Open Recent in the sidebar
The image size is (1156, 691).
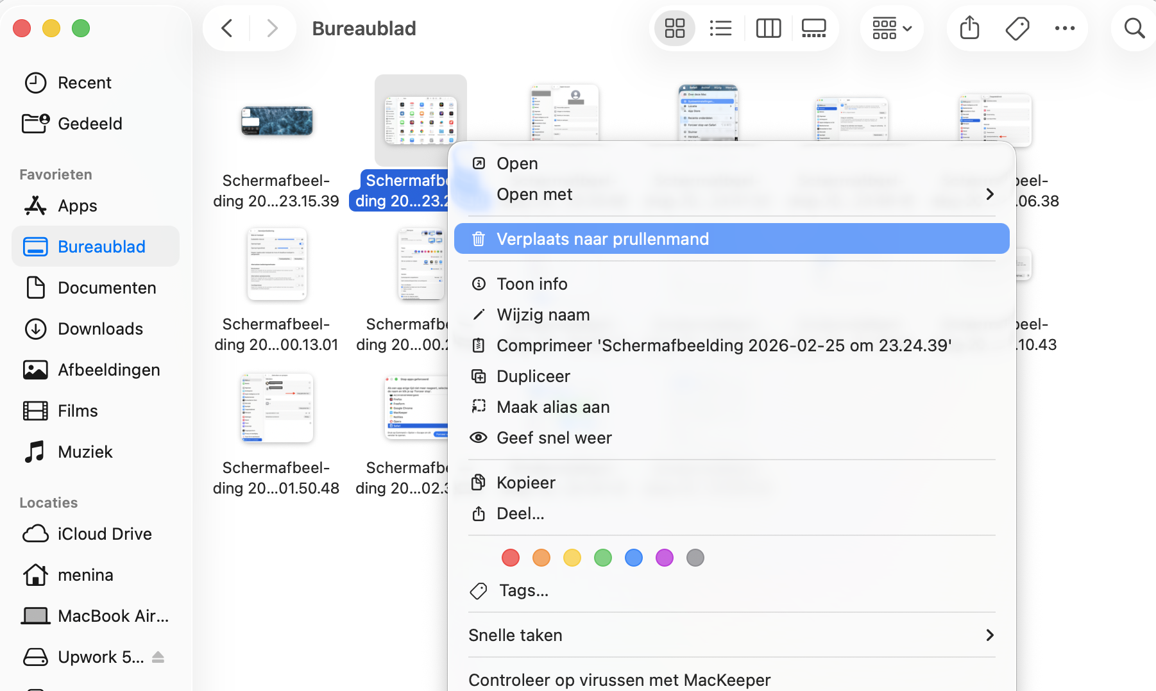pyautogui.click(x=85, y=82)
